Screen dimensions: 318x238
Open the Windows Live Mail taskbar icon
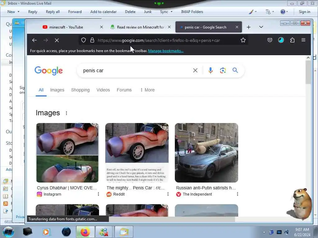124,232
